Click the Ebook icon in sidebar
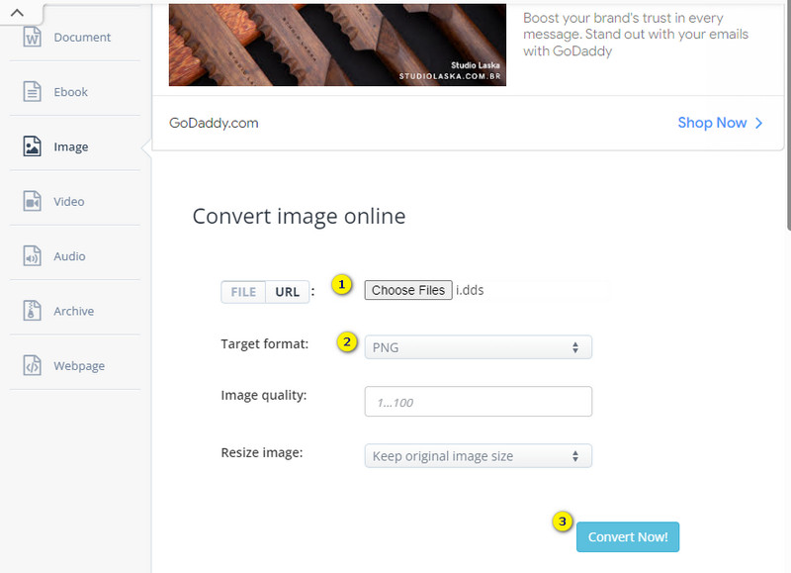This screenshot has width=791, height=573. (33, 92)
